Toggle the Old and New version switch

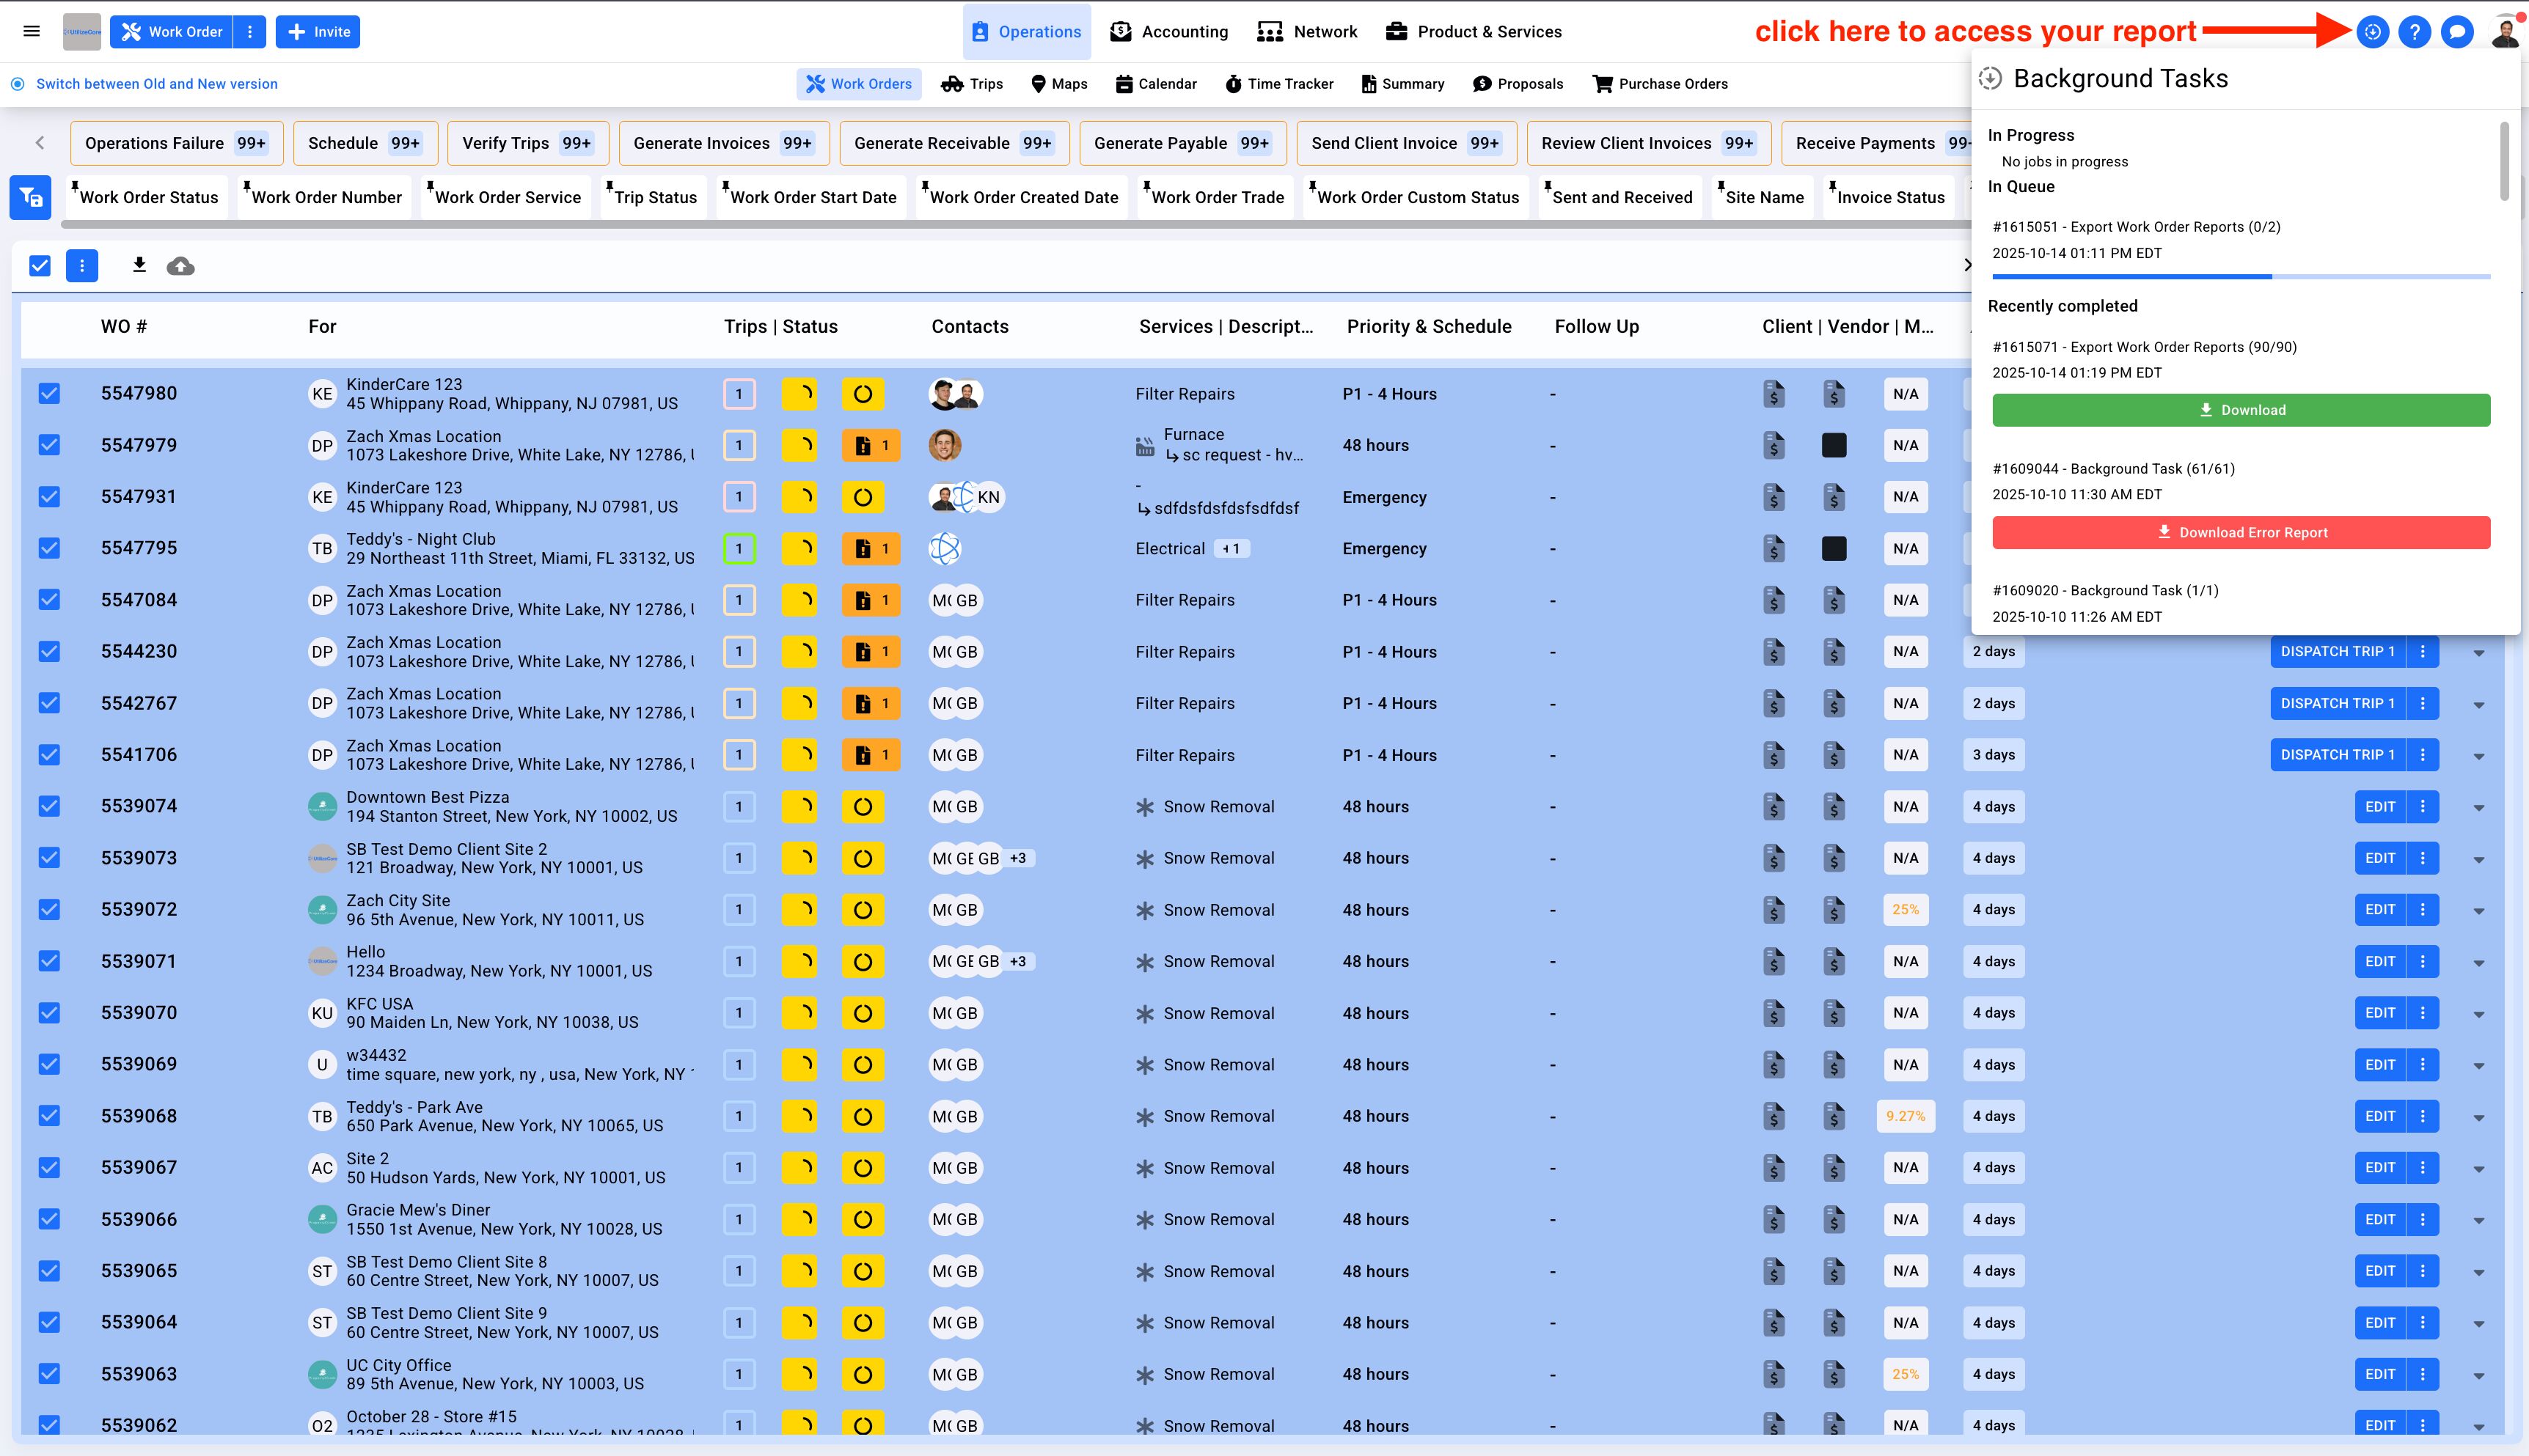point(18,84)
